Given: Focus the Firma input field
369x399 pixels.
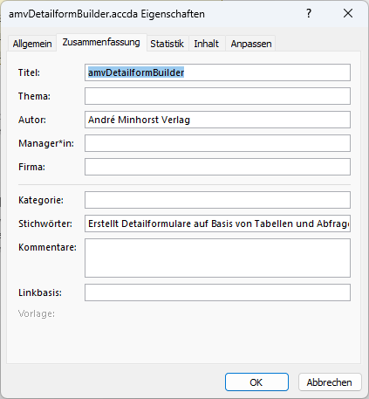Looking at the screenshot, I should click(x=217, y=167).
